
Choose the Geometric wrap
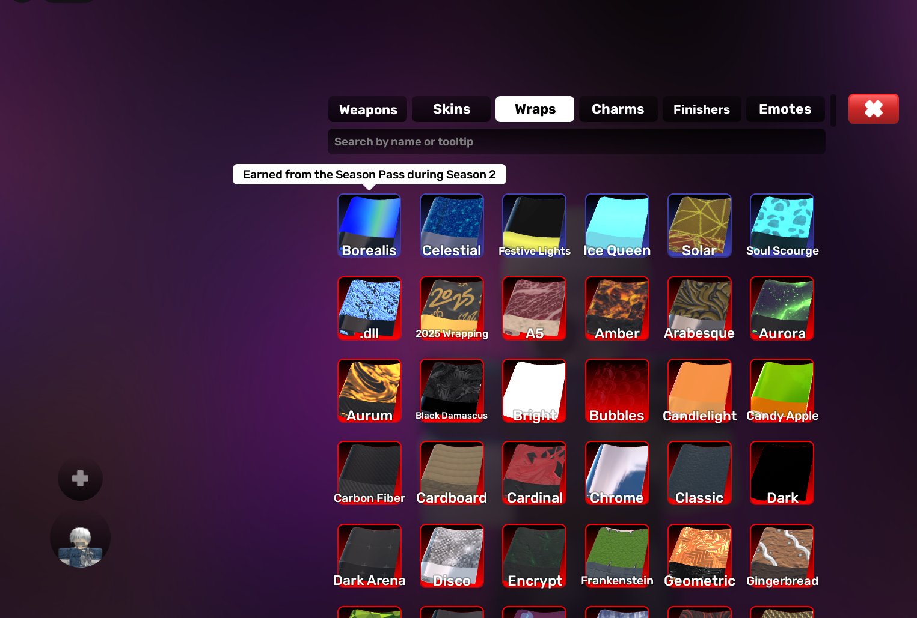699,556
